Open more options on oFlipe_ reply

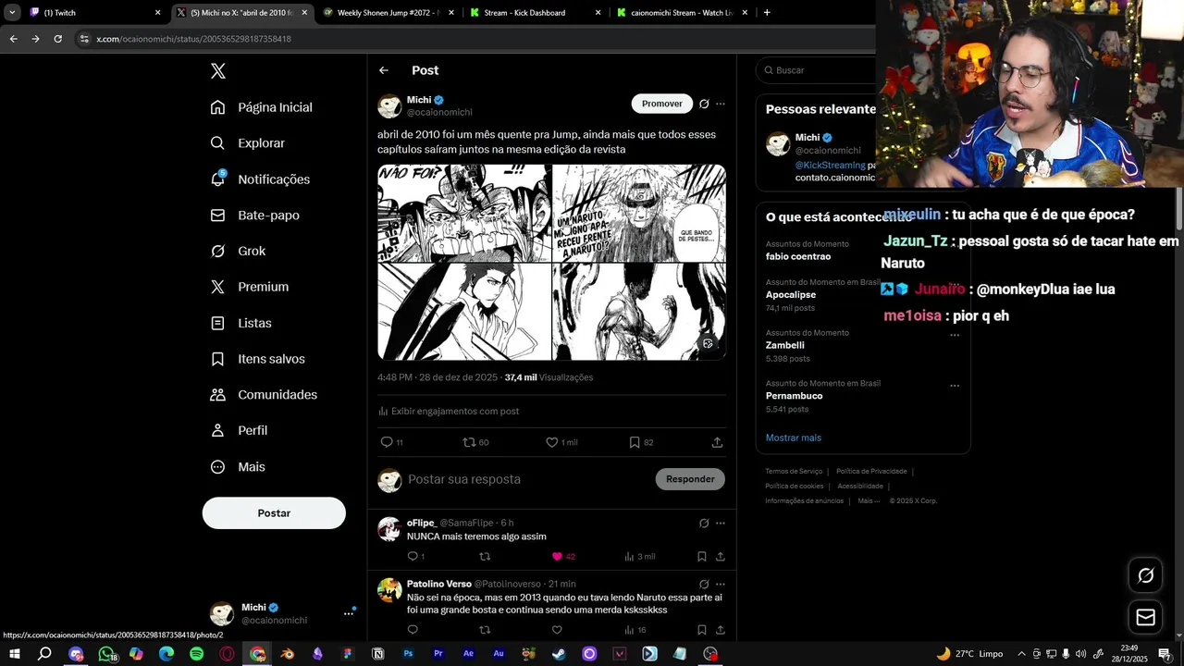(721, 524)
